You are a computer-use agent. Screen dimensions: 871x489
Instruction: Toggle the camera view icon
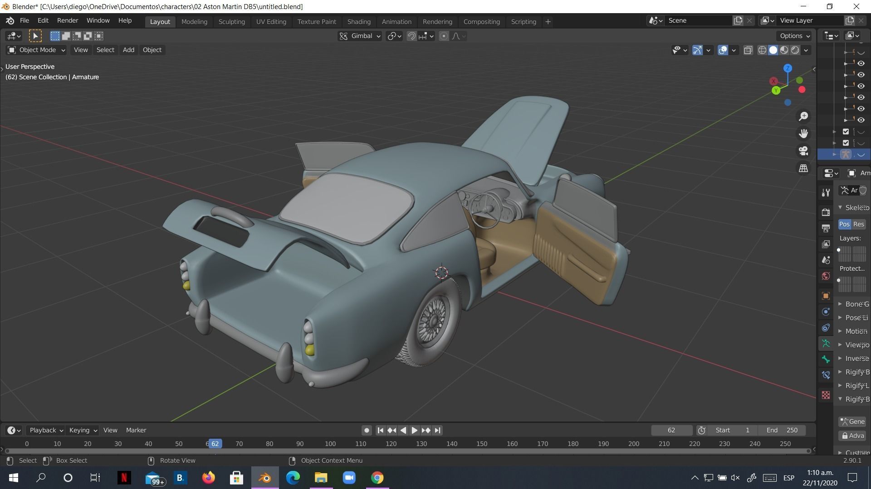pos(803,151)
